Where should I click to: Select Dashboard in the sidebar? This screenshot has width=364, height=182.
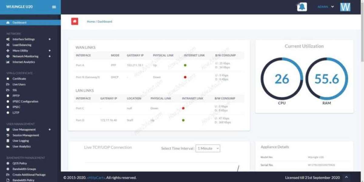pos(18,22)
